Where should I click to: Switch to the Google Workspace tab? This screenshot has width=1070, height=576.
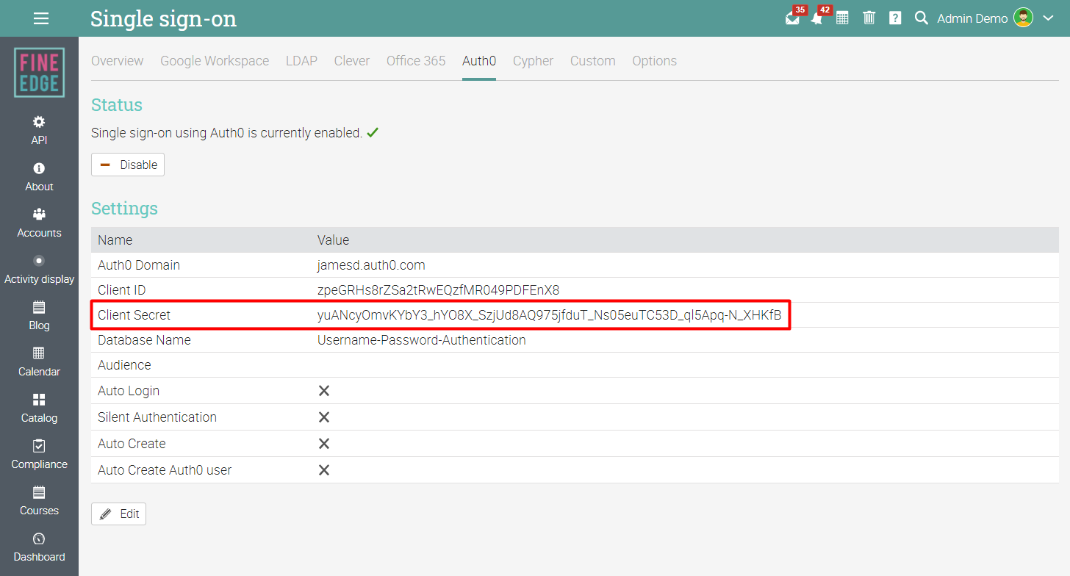(x=215, y=61)
